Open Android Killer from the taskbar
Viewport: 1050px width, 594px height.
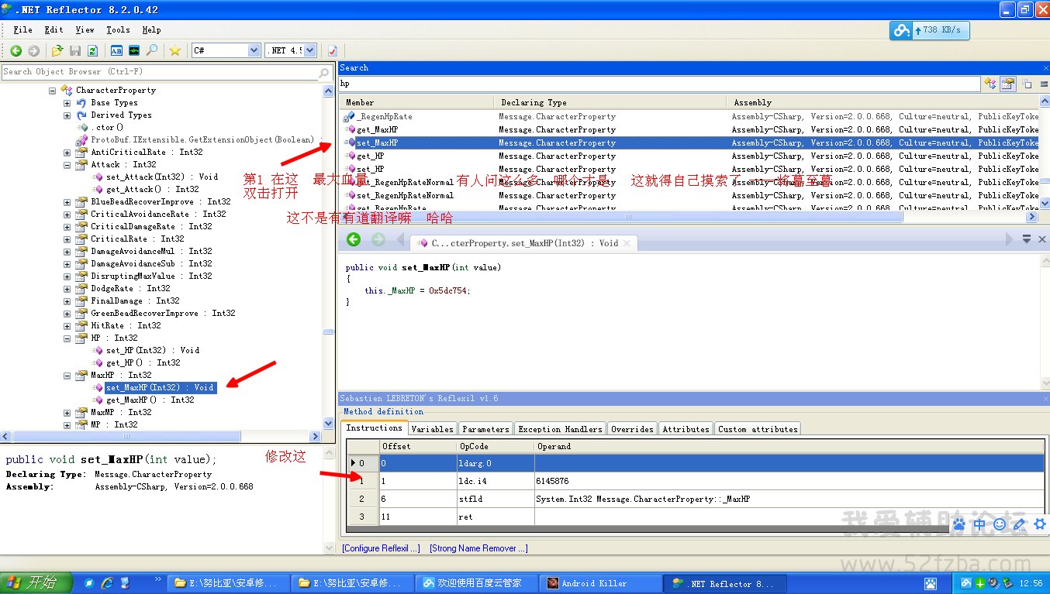click(x=602, y=583)
